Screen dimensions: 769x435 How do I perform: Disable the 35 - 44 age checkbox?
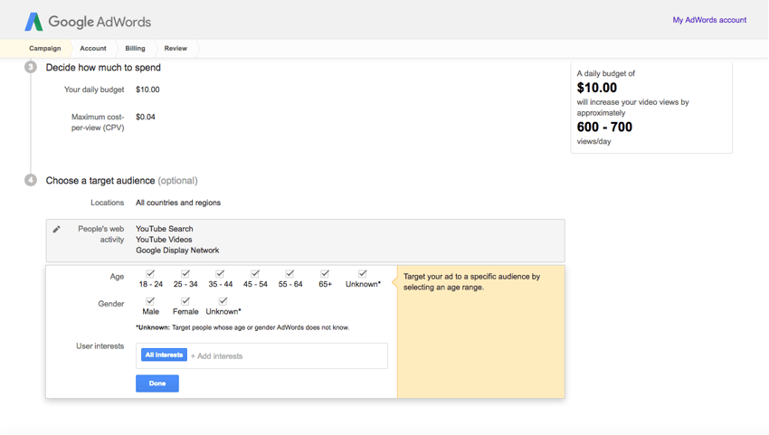(x=220, y=274)
